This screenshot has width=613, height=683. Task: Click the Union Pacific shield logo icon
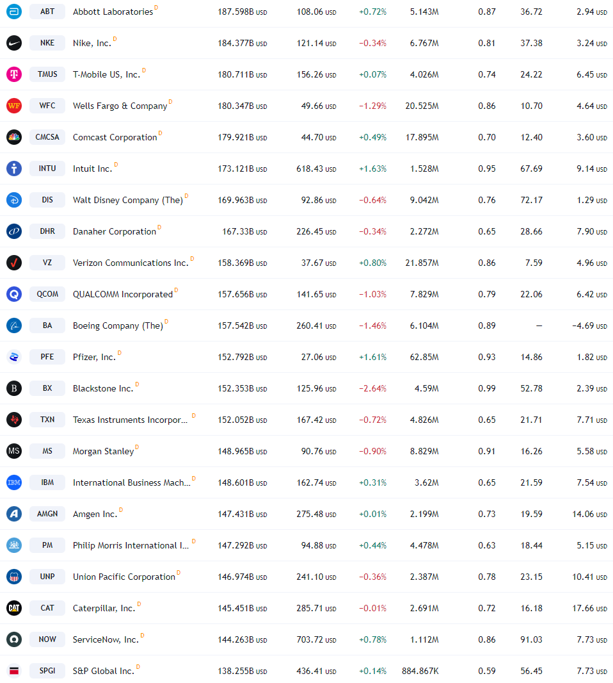tap(14, 576)
